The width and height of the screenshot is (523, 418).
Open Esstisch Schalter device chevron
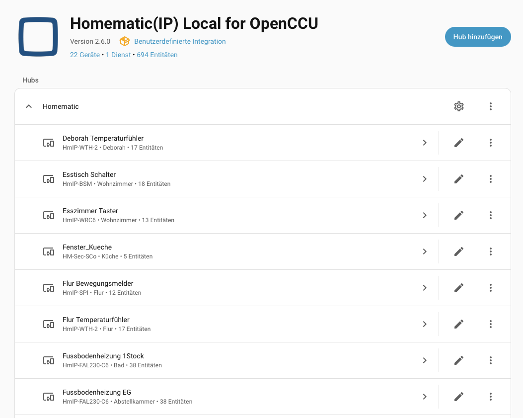coord(425,179)
